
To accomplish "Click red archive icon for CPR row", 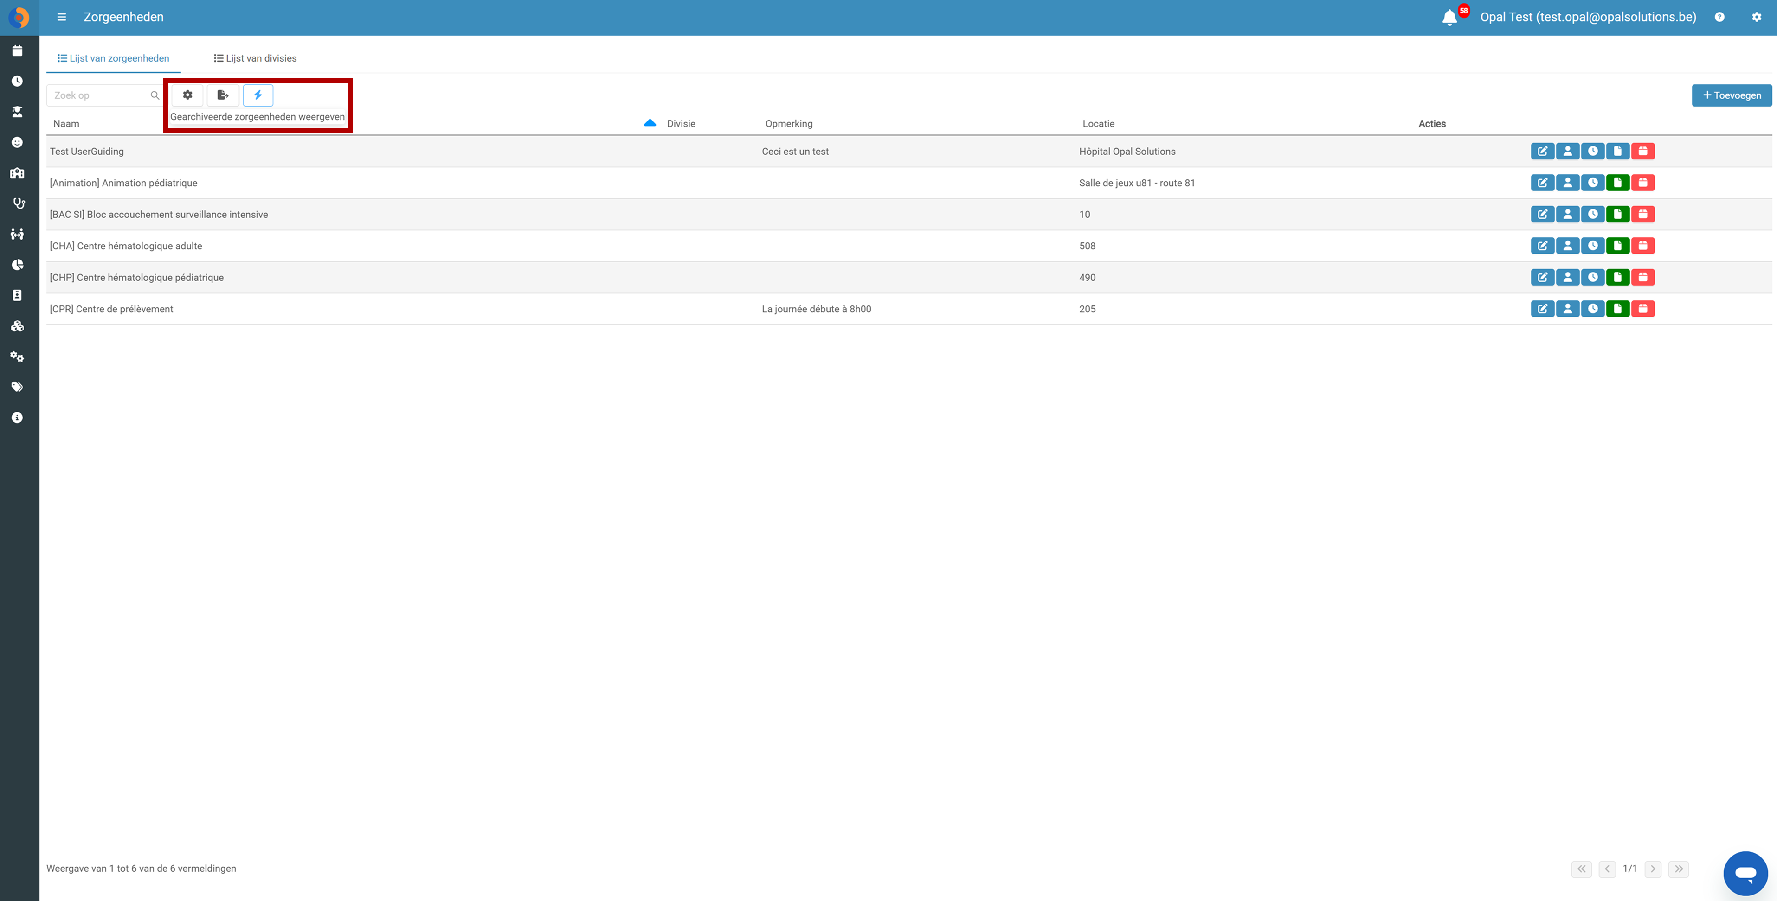I will (x=1642, y=309).
